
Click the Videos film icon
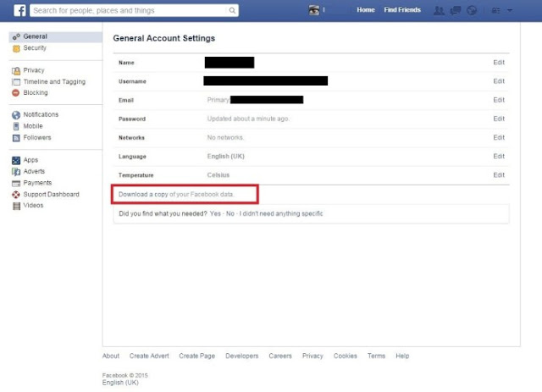tap(16, 206)
